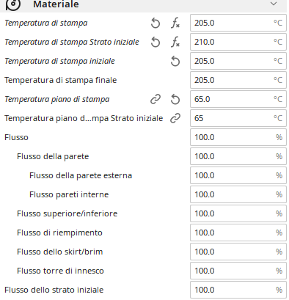Reset Temperatura di stampa iniziale value

[x=175, y=62]
